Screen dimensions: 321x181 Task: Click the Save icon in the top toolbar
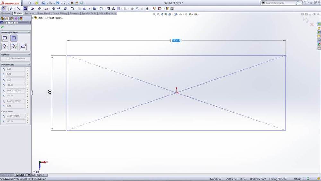coord(44,3)
